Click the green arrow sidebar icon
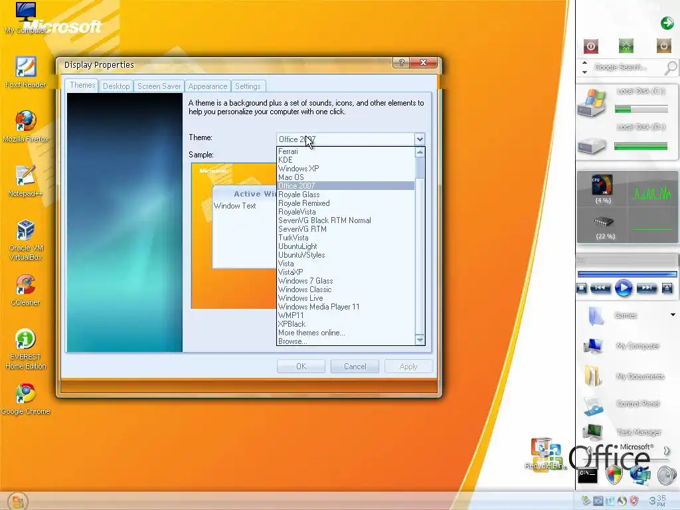Image resolution: width=680 pixels, height=510 pixels. 667,23
